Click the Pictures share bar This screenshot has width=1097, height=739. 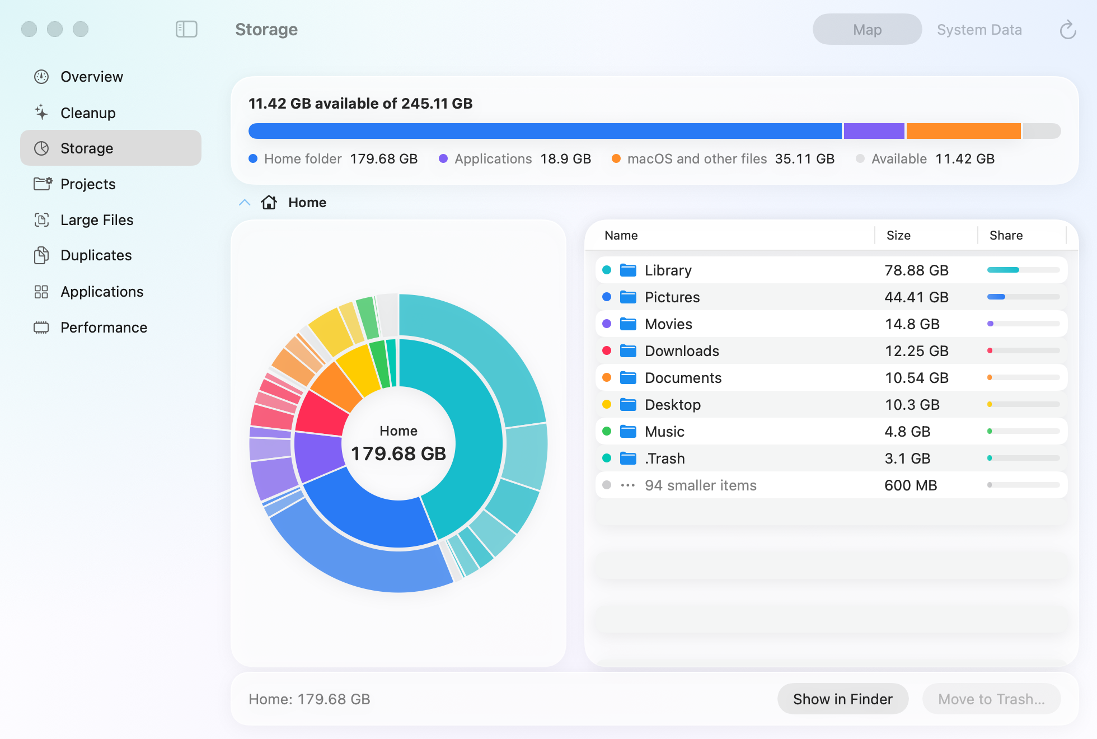[1023, 297]
